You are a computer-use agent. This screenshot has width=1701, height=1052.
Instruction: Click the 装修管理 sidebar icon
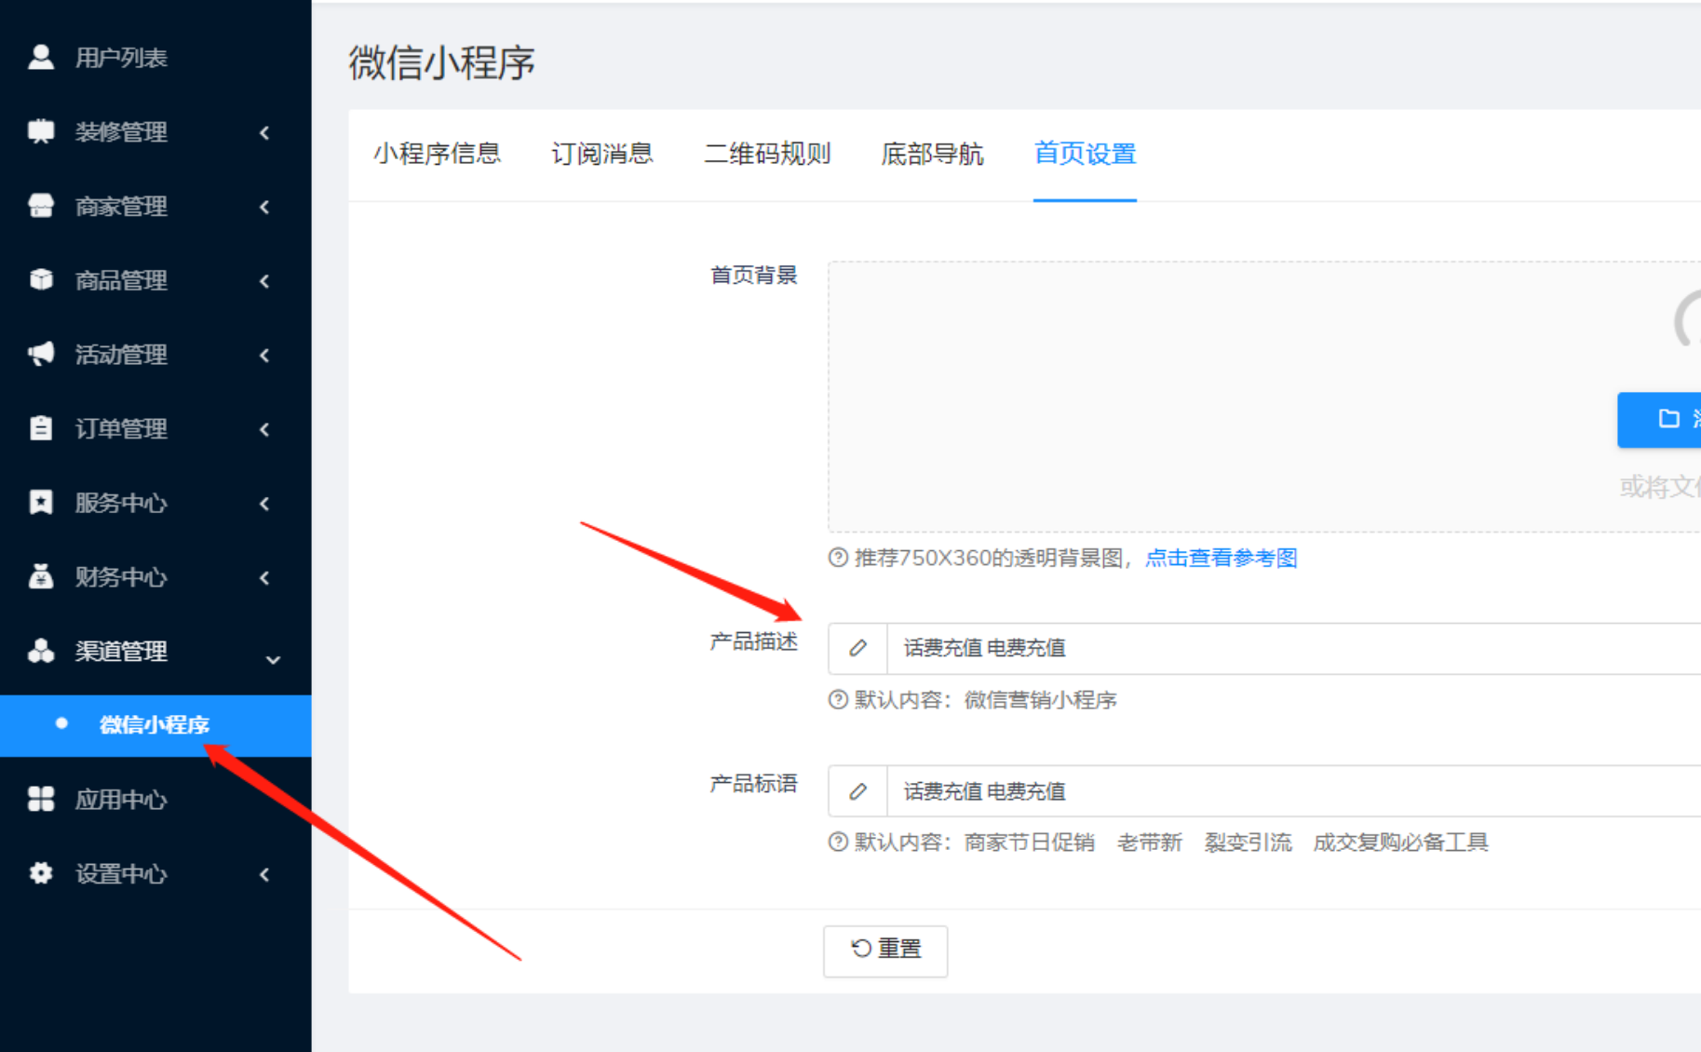pyautogui.click(x=41, y=131)
